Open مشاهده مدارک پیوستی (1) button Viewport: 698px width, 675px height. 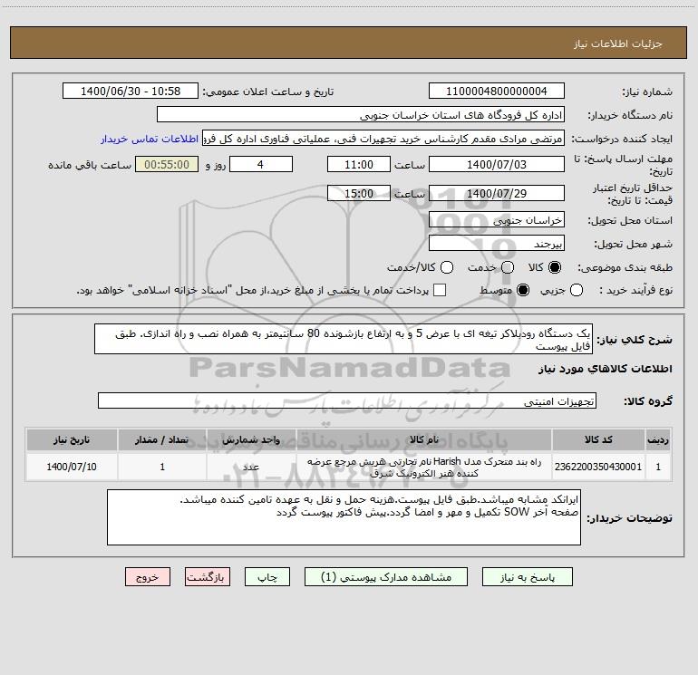click(x=386, y=577)
